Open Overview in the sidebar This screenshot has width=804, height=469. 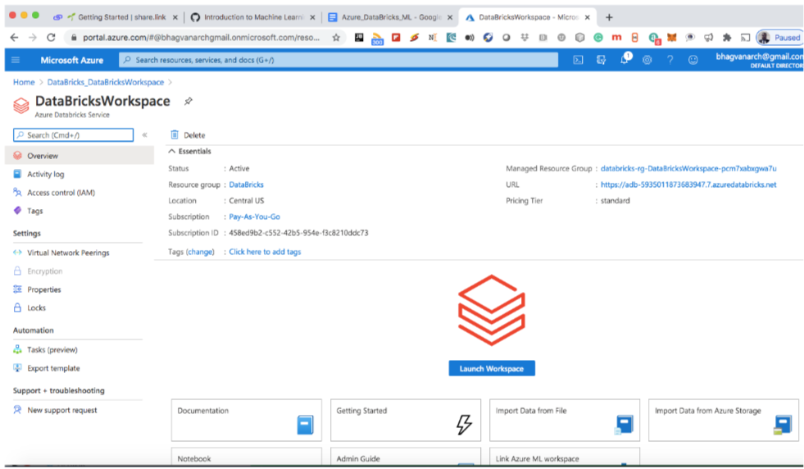click(79, 156)
